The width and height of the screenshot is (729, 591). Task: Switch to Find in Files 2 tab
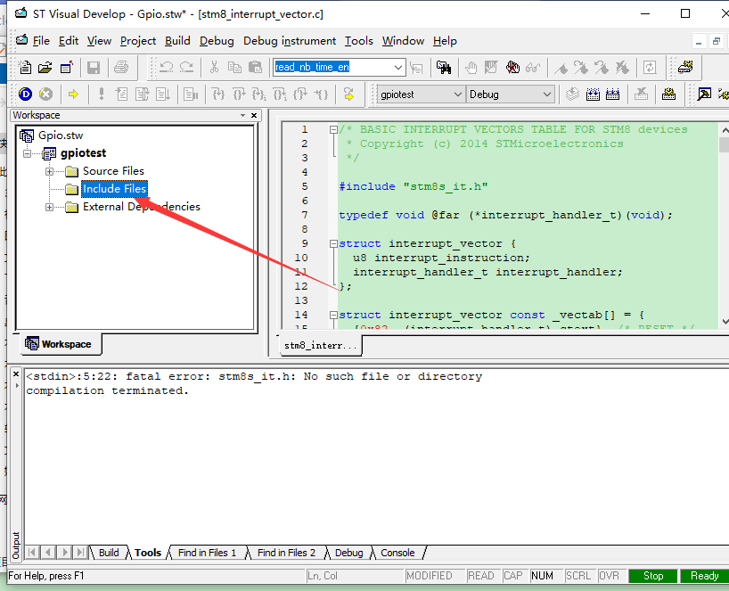(x=286, y=553)
